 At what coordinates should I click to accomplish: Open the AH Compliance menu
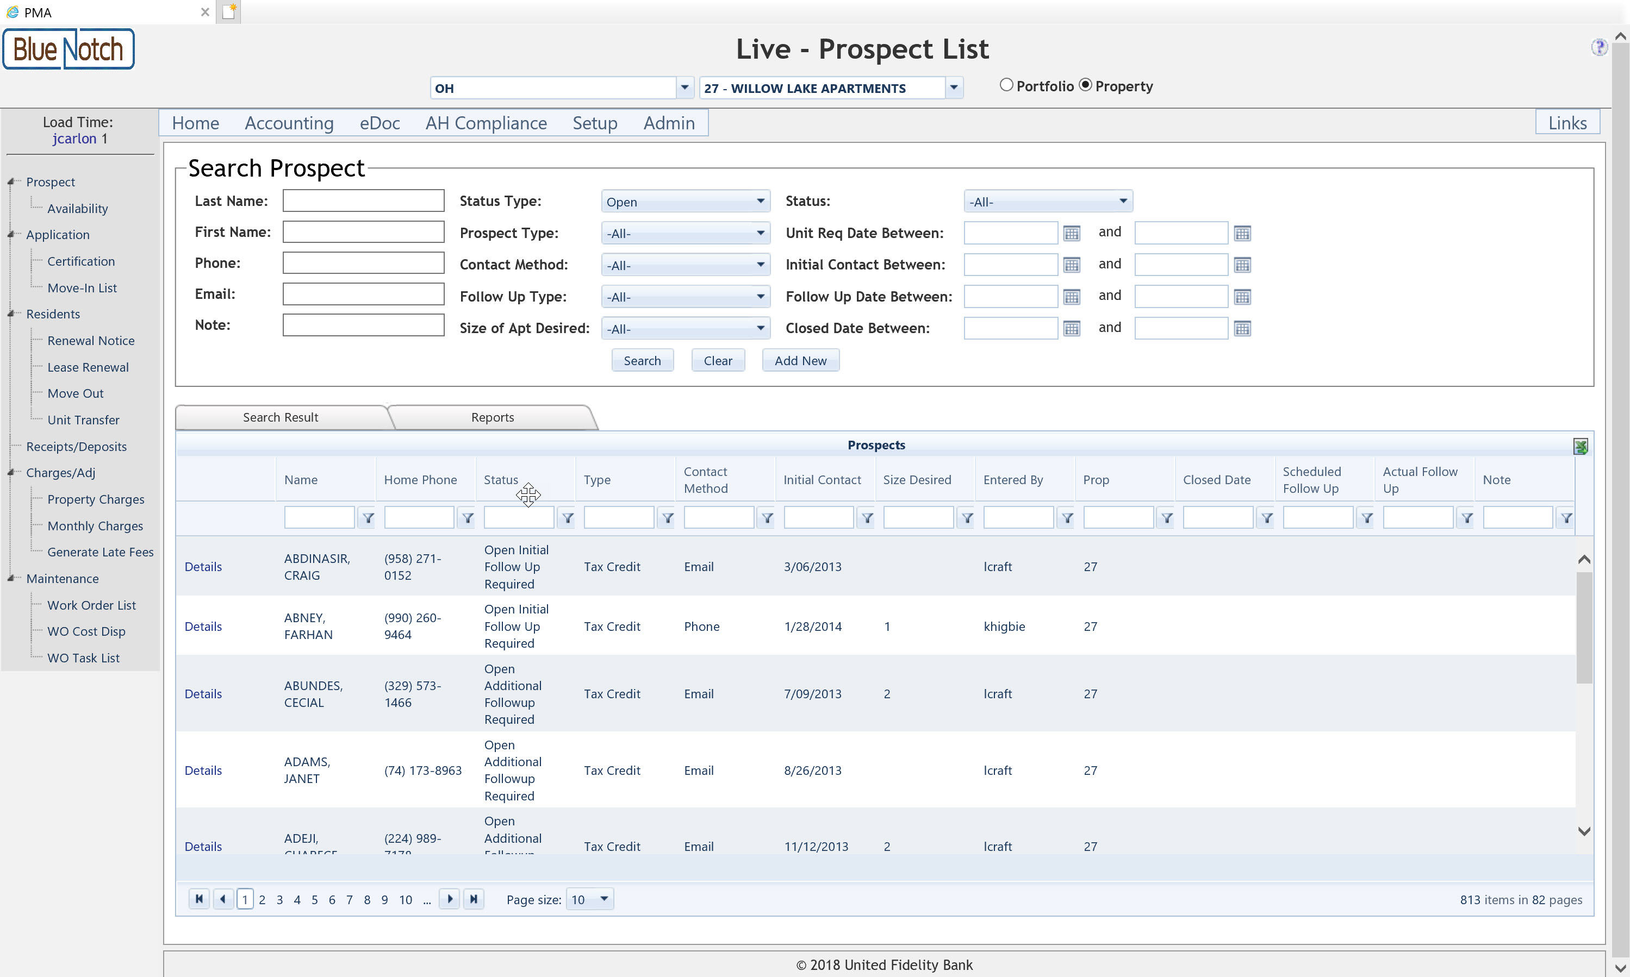click(x=486, y=123)
